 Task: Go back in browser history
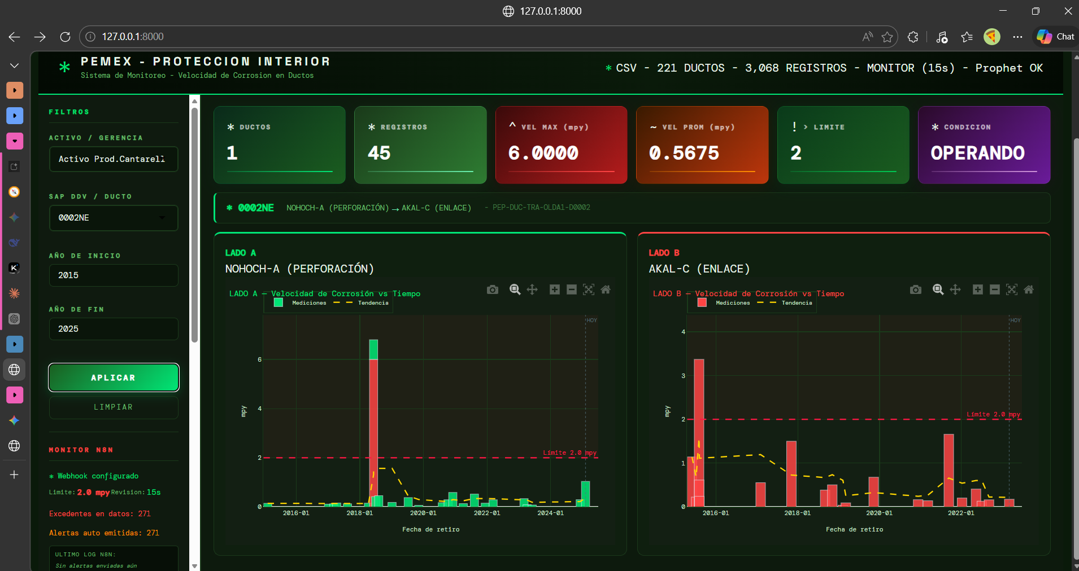15,37
